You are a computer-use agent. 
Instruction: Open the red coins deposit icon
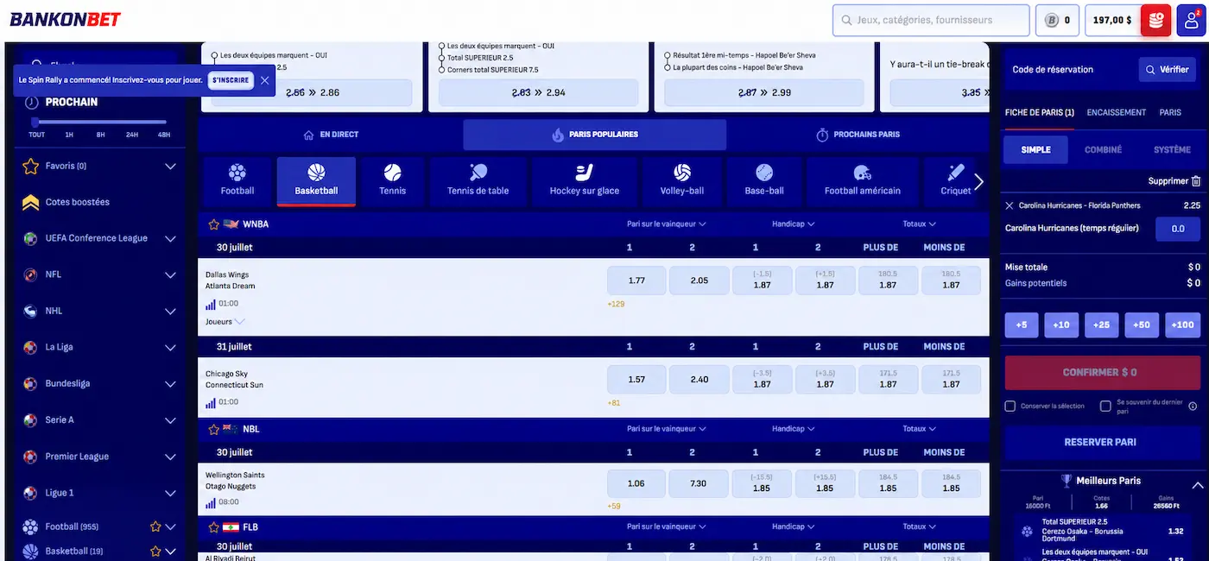(1155, 20)
